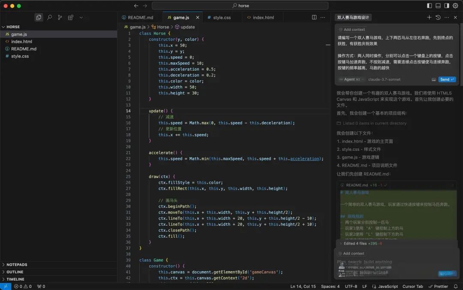Open remote window status bar icon

pos(5,287)
